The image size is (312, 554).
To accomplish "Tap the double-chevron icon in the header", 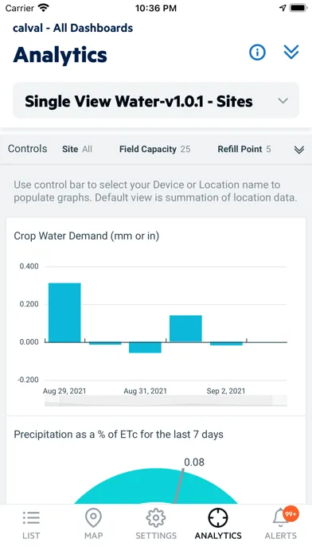I will (x=291, y=53).
